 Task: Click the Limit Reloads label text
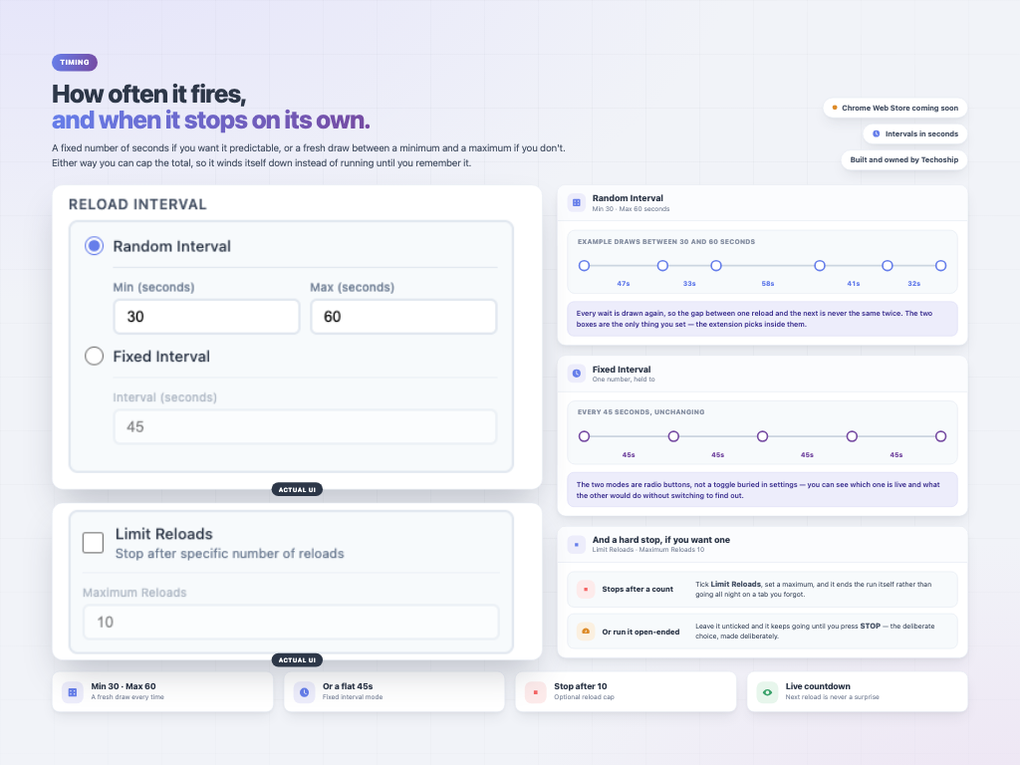pos(164,534)
